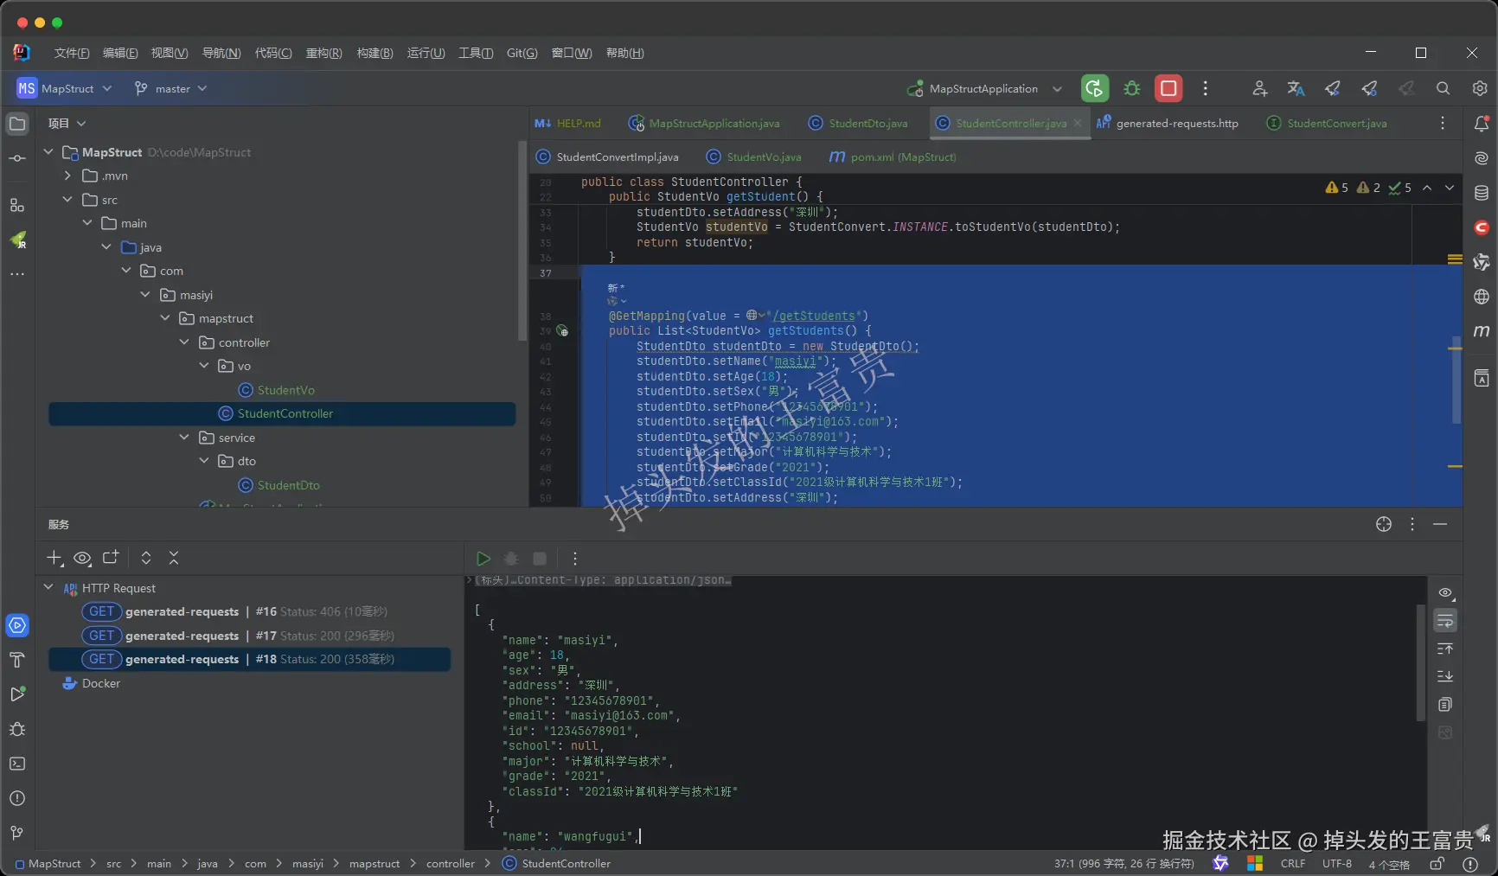Viewport: 1498px width, 876px height.
Task: Open the Notifications bell tool window
Action: pos(1482,124)
